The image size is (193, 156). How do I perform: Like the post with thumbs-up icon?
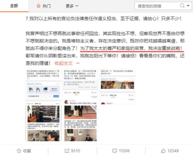coord(163,151)
